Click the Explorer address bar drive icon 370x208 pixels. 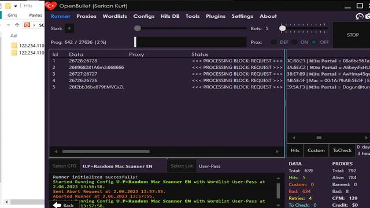27,25
